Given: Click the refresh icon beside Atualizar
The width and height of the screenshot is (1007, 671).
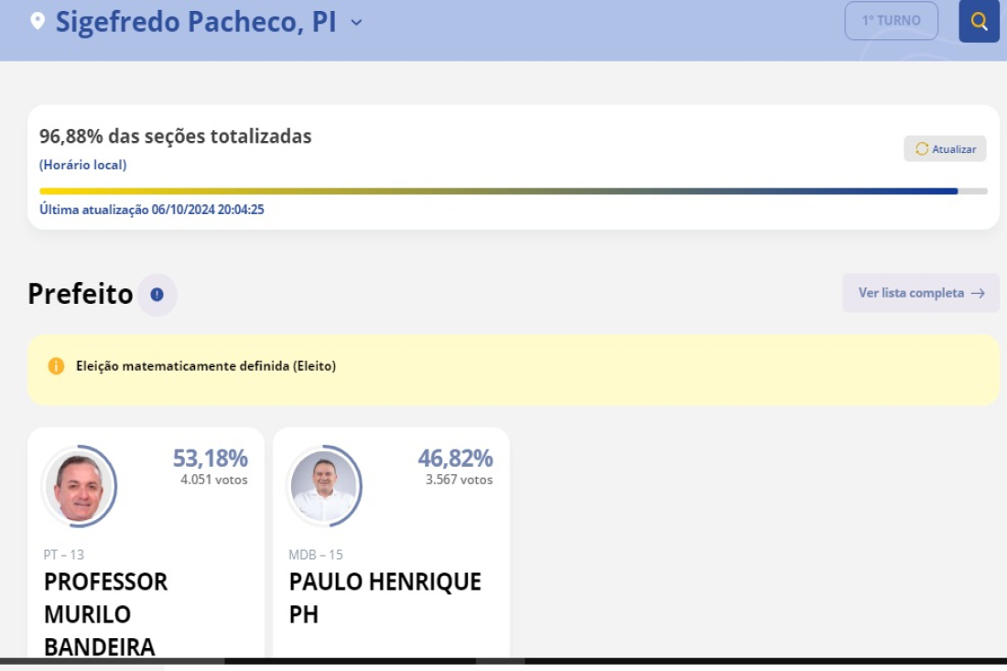Looking at the screenshot, I should coord(922,149).
